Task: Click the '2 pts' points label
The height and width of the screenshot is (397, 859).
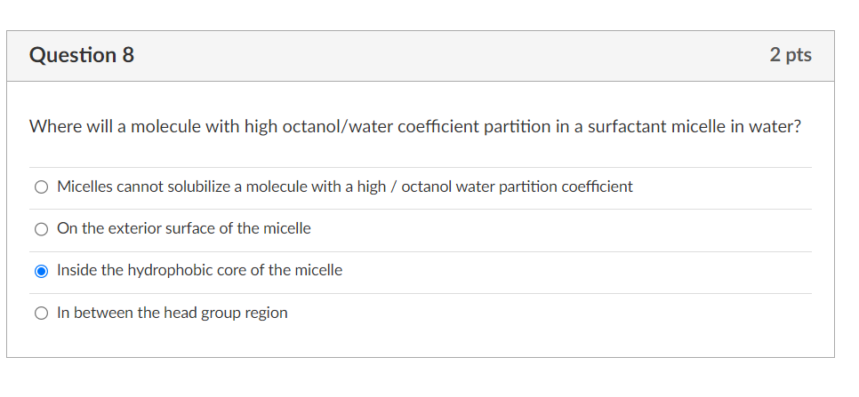Action: click(791, 55)
